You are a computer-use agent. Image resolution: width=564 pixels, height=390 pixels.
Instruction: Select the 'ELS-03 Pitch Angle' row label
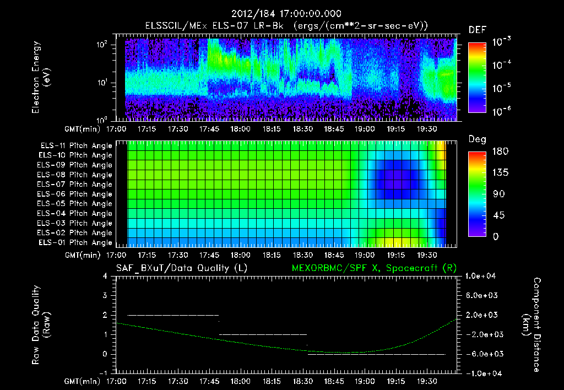pos(75,223)
